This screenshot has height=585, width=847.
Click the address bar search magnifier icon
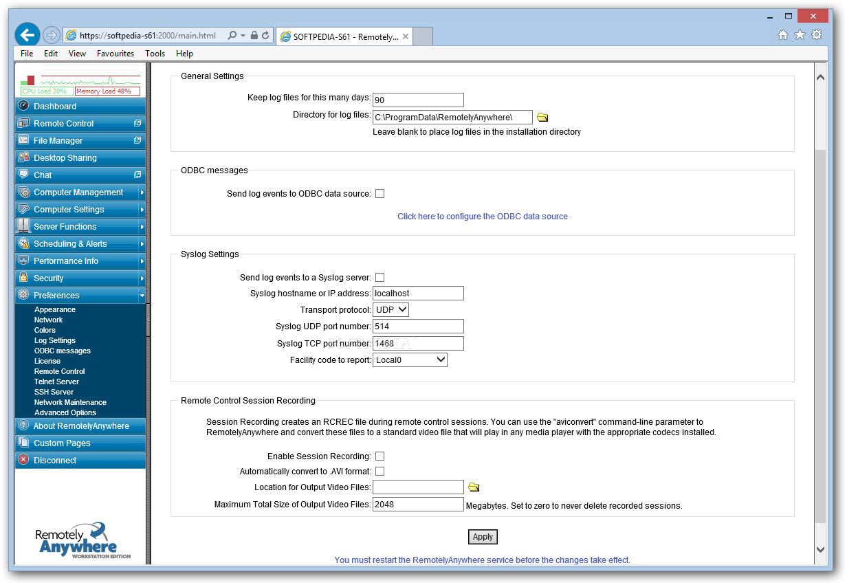click(232, 35)
